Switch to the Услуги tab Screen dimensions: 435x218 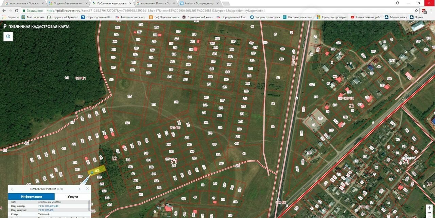tap(72, 197)
